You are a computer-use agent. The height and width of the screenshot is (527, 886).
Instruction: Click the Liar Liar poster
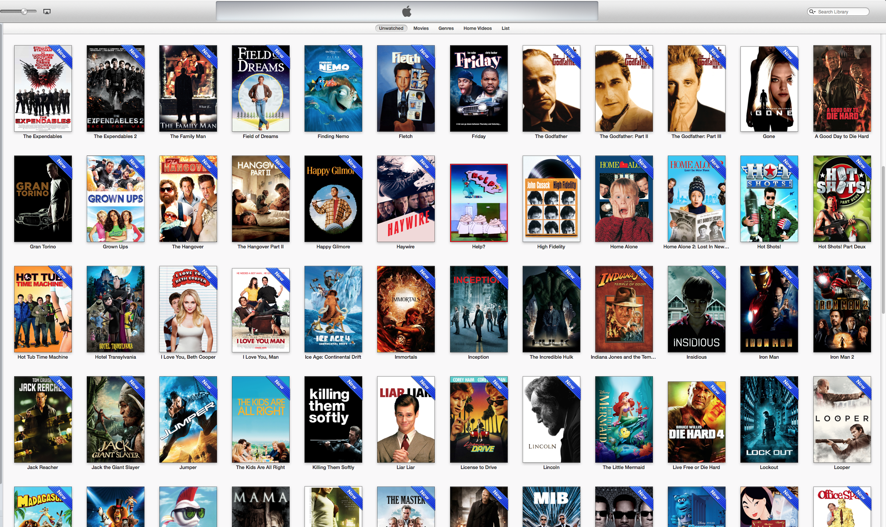click(406, 419)
